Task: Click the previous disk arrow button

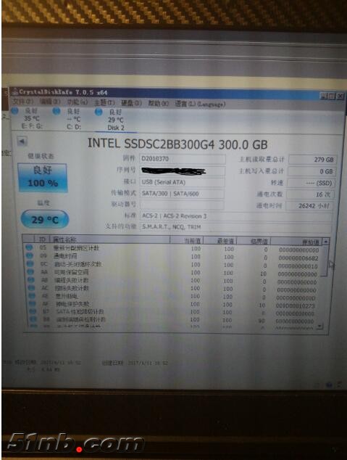Action: coord(22,141)
